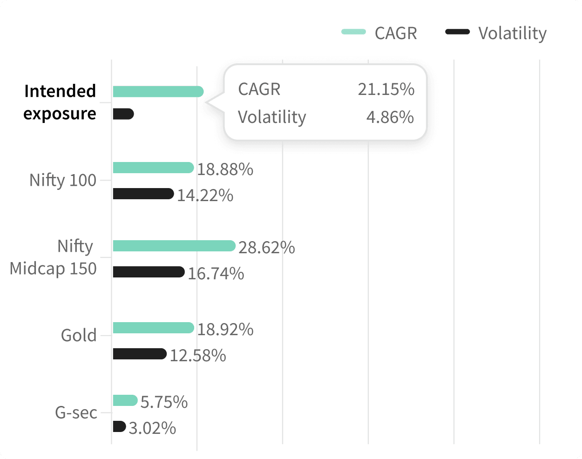
Task: Click the Nifty Midcap 150 volatility bar
Action: coord(149,272)
